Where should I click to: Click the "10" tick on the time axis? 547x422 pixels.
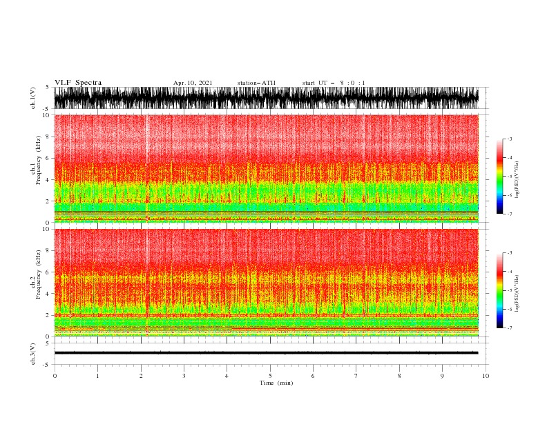pos(486,376)
